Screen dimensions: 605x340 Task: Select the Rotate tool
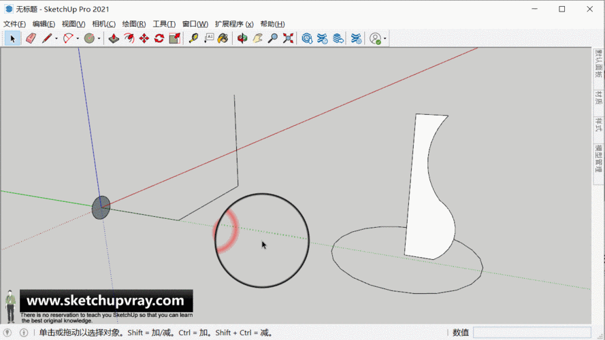159,39
